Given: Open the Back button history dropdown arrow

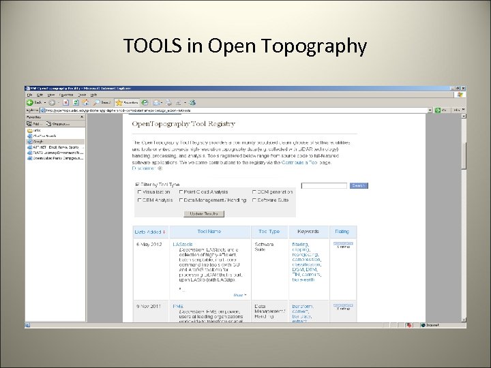Looking at the screenshot, I should [x=45, y=103].
